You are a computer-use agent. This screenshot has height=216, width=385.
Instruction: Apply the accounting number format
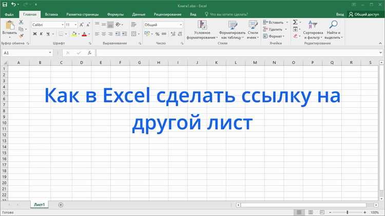[147, 34]
